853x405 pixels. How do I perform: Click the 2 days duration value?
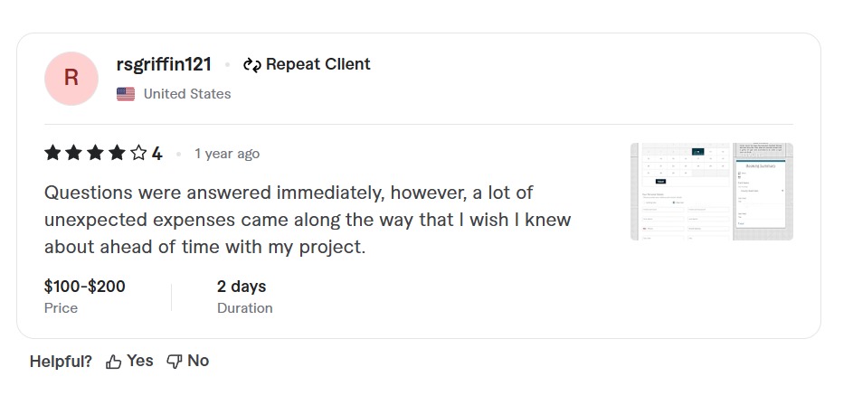[x=242, y=287]
